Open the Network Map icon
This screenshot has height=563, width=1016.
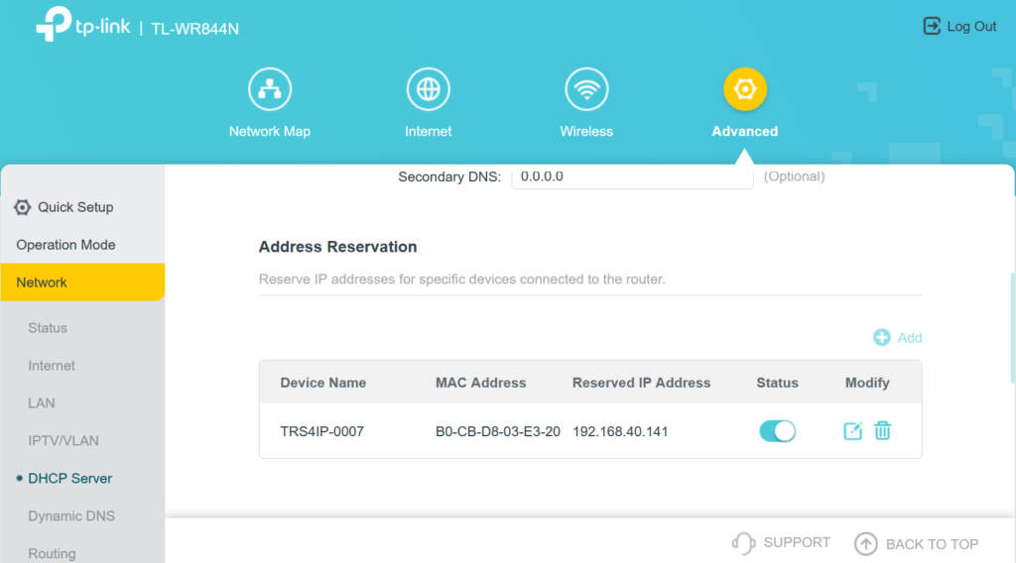[x=269, y=90]
